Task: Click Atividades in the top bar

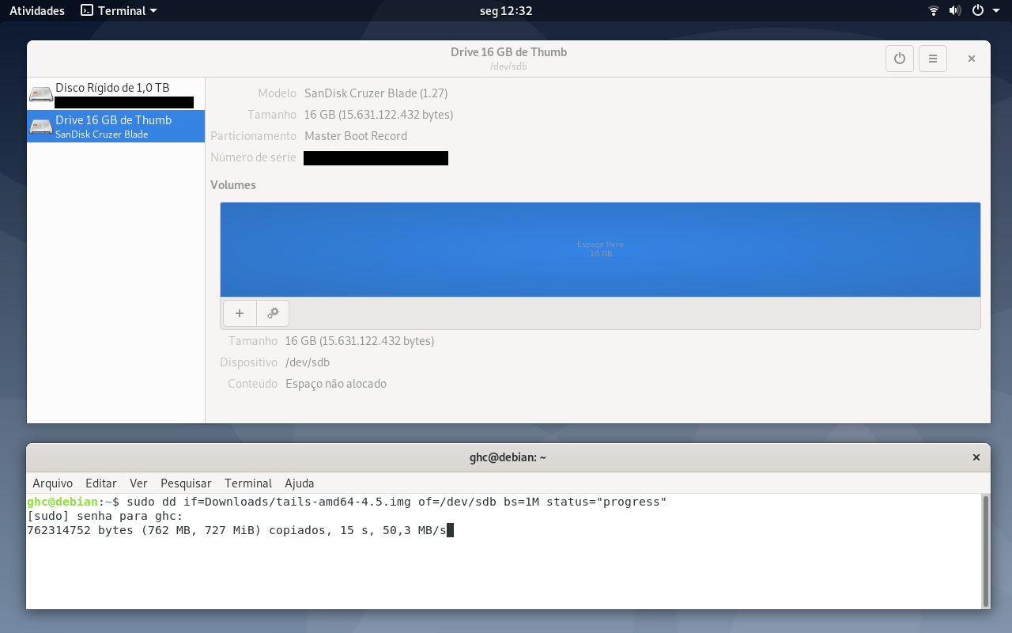Action: [x=37, y=10]
